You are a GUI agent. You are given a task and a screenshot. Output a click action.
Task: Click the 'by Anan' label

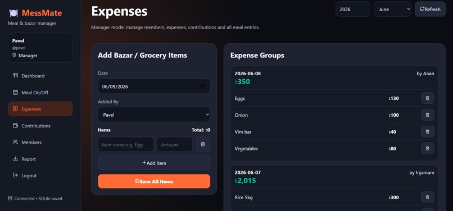(x=425, y=74)
